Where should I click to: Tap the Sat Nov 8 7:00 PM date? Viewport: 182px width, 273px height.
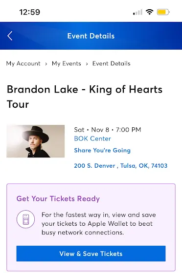click(108, 130)
